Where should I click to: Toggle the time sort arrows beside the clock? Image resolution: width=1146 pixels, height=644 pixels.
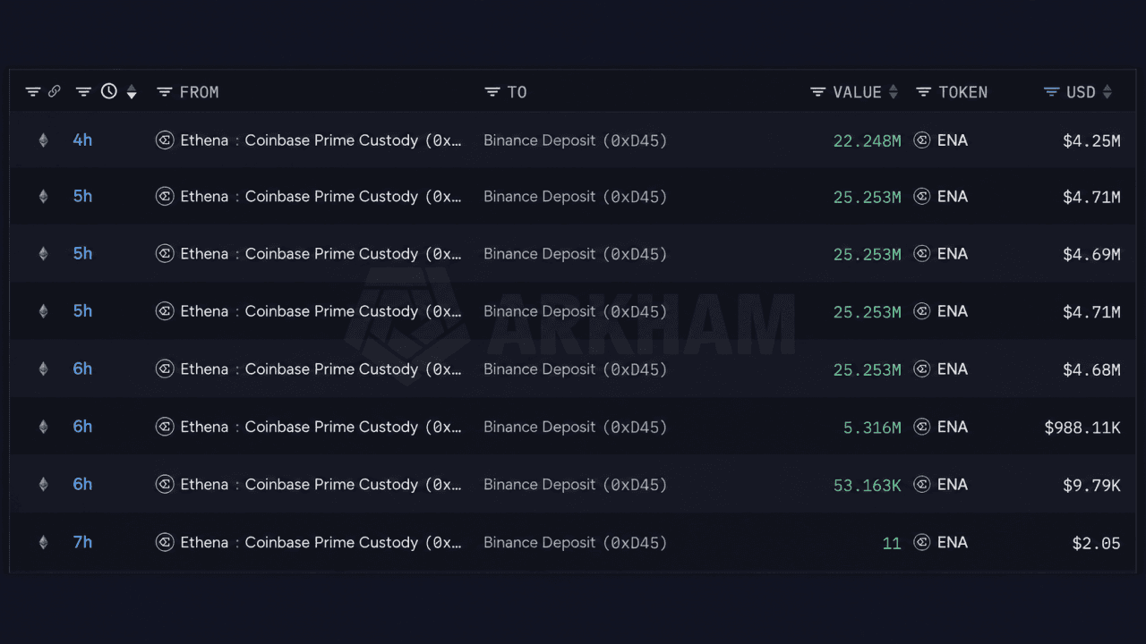[x=132, y=91]
